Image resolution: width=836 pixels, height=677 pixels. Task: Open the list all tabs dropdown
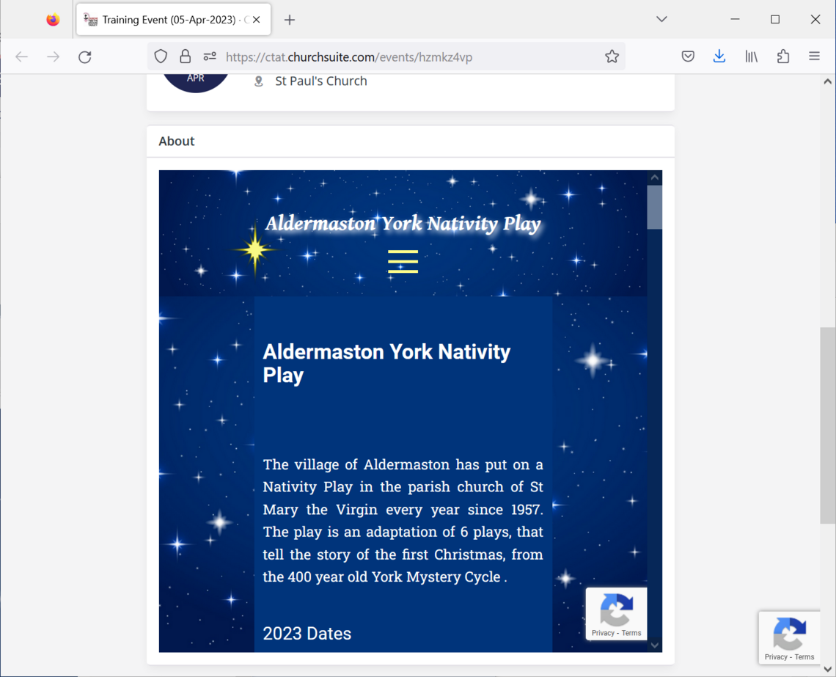click(x=661, y=19)
